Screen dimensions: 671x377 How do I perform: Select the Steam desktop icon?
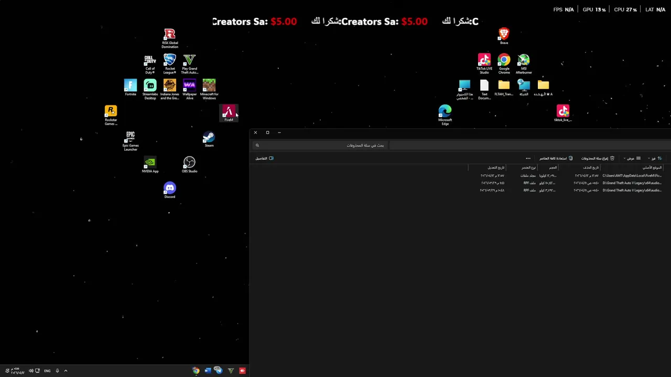pyautogui.click(x=209, y=139)
